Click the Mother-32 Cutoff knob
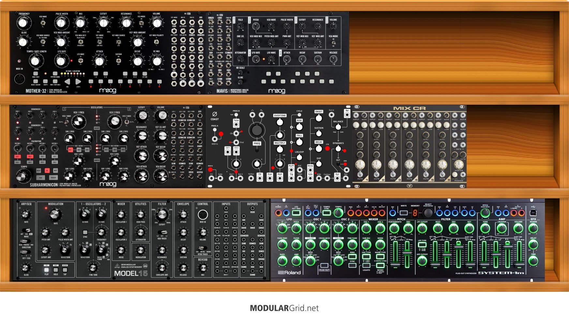This screenshot has width=569, height=315. click(103, 23)
